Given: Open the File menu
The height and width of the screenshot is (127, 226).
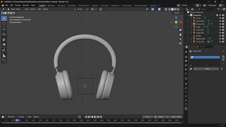Looking at the screenshot, I should pyautogui.click(x=6, y=5).
